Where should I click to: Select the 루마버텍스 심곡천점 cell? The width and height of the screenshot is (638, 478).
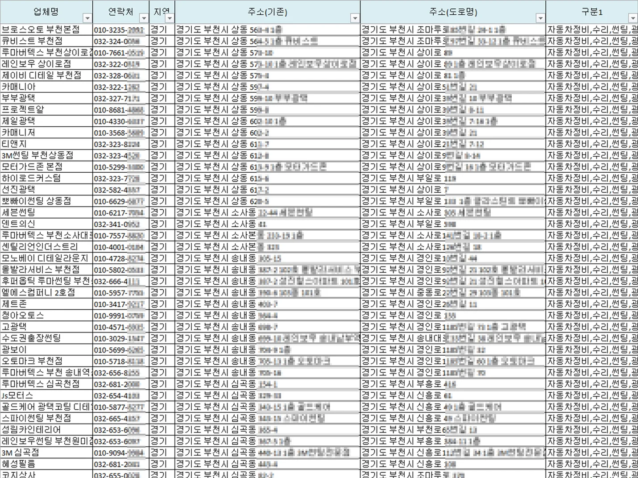(46, 384)
